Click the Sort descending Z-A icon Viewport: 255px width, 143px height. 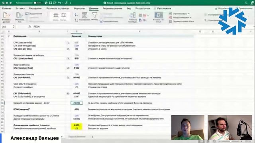pyautogui.click(x=76, y=20)
